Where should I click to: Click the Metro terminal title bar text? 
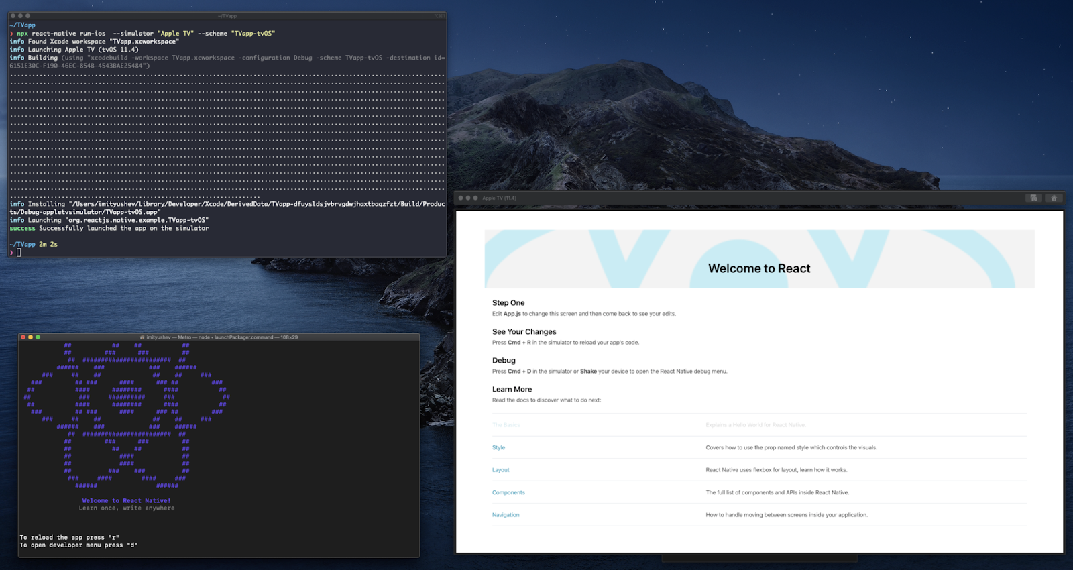(219, 337)
